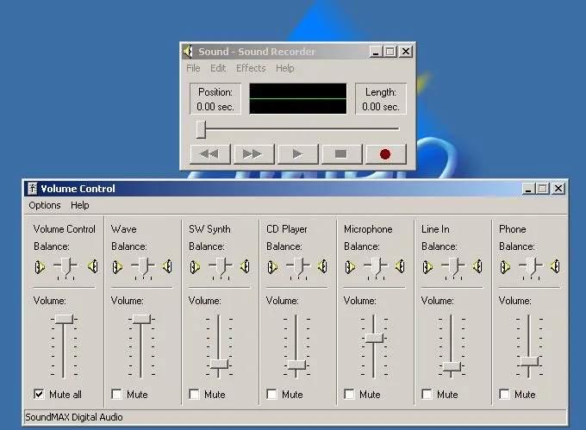The height and width of the screenshot is (430, 586).
Task: Close the Volume Control window
Action: pyautogui.click(x=558, y=189)
